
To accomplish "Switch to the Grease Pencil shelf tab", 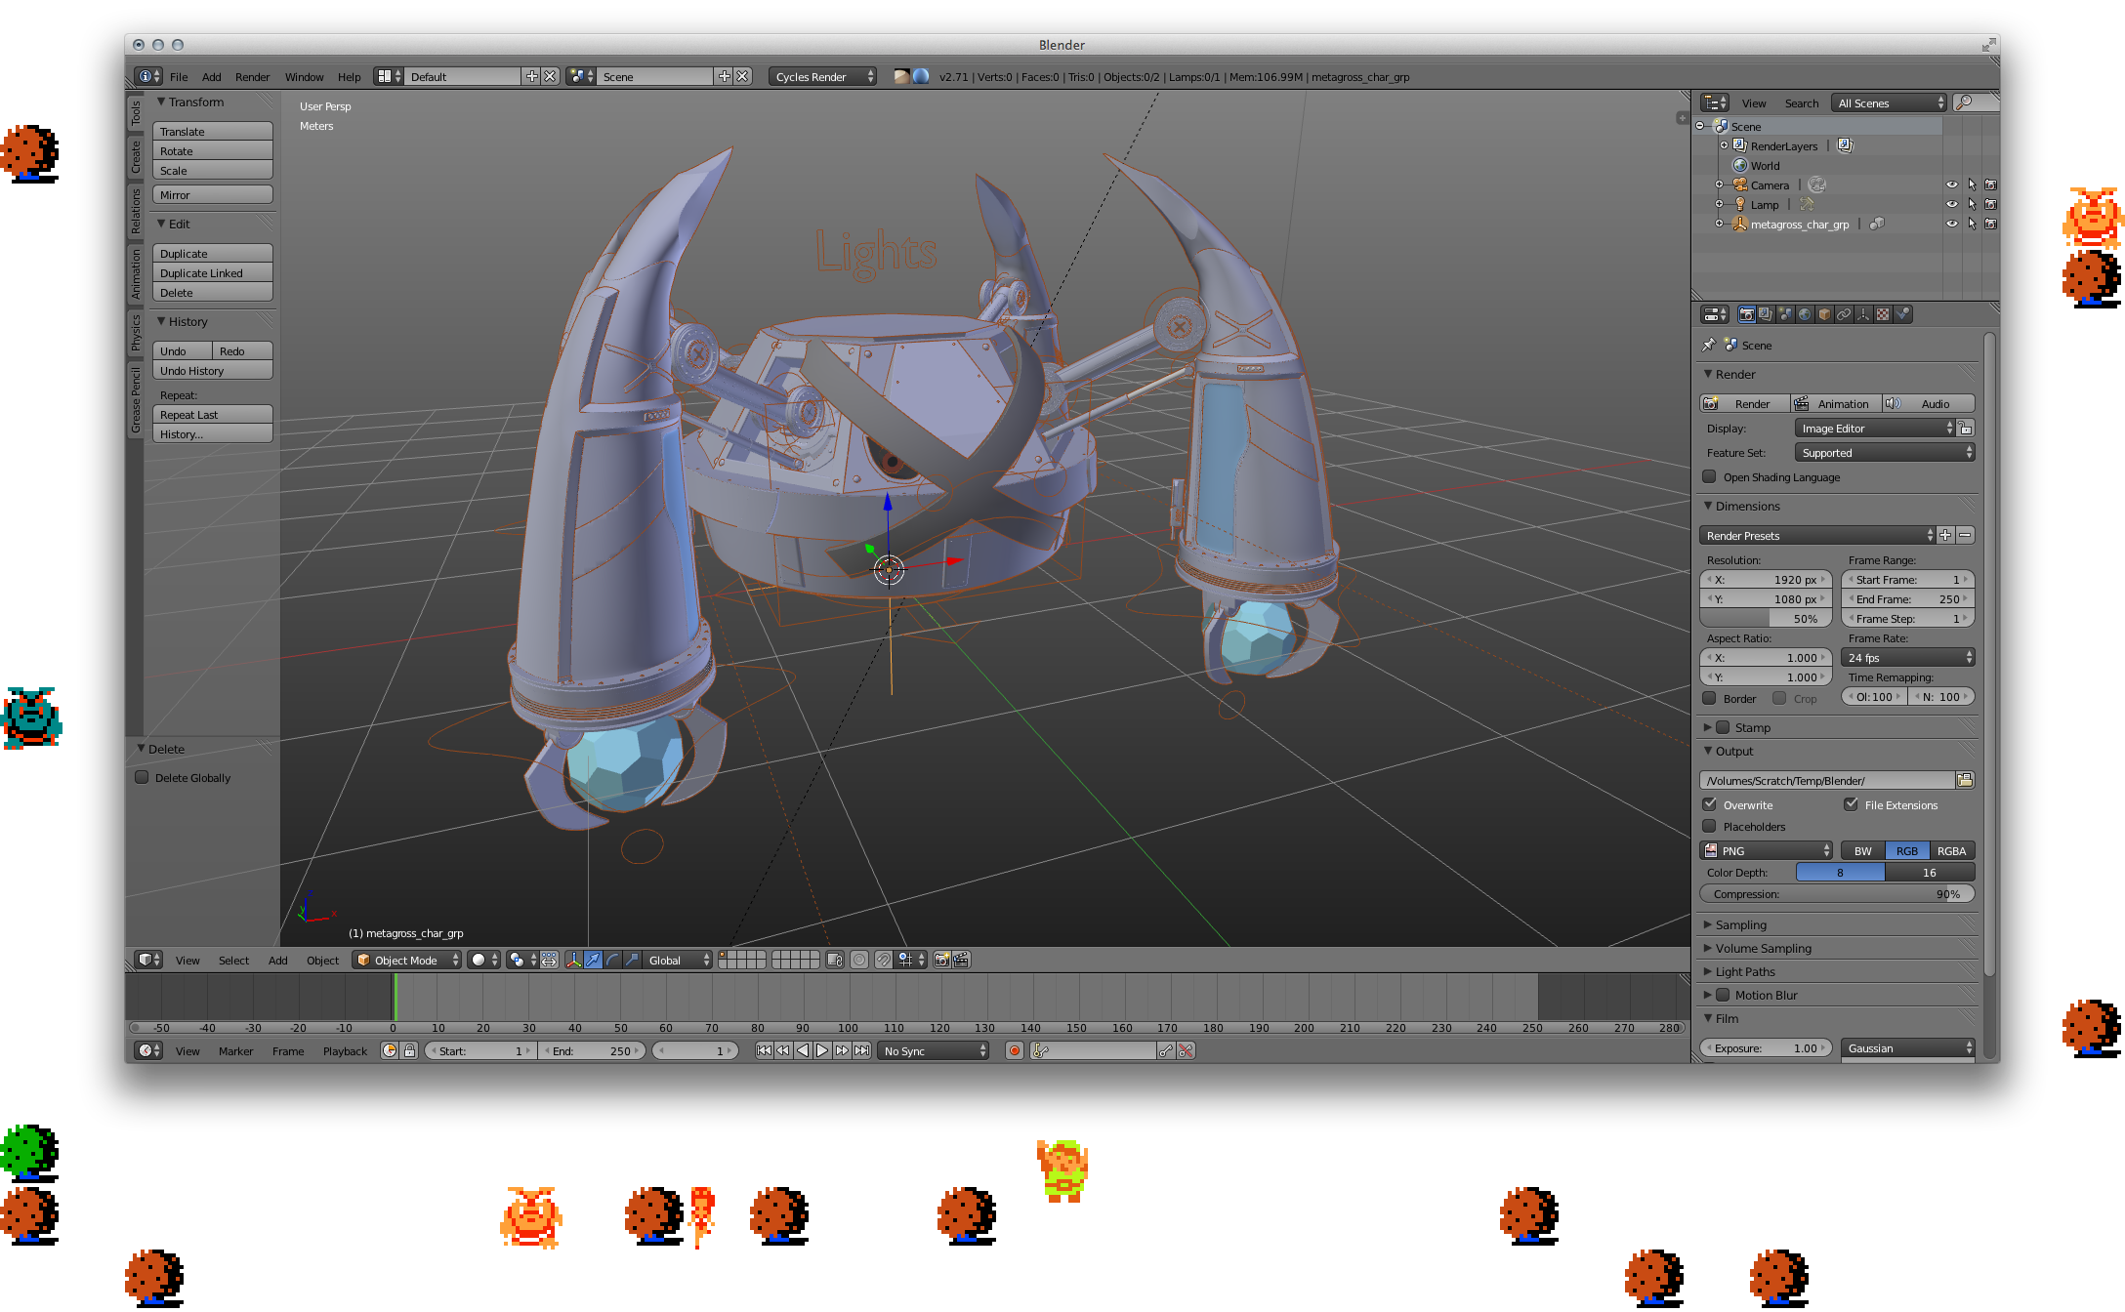I will 135,400.
